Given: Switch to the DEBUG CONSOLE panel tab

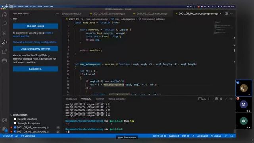Looking at the screenshot, I should click(117, 99).
